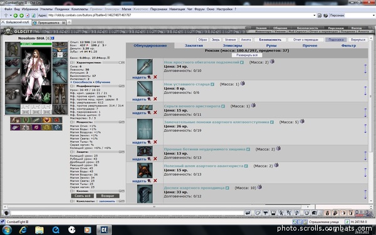Image resolution: width=376 pixels, height=235 pixels.
Task: Open the address bar dropdown arrow
Action: coord(315,15)
